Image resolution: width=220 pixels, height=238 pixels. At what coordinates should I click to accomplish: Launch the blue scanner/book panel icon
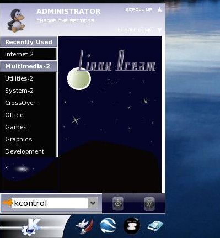point(155,226)
